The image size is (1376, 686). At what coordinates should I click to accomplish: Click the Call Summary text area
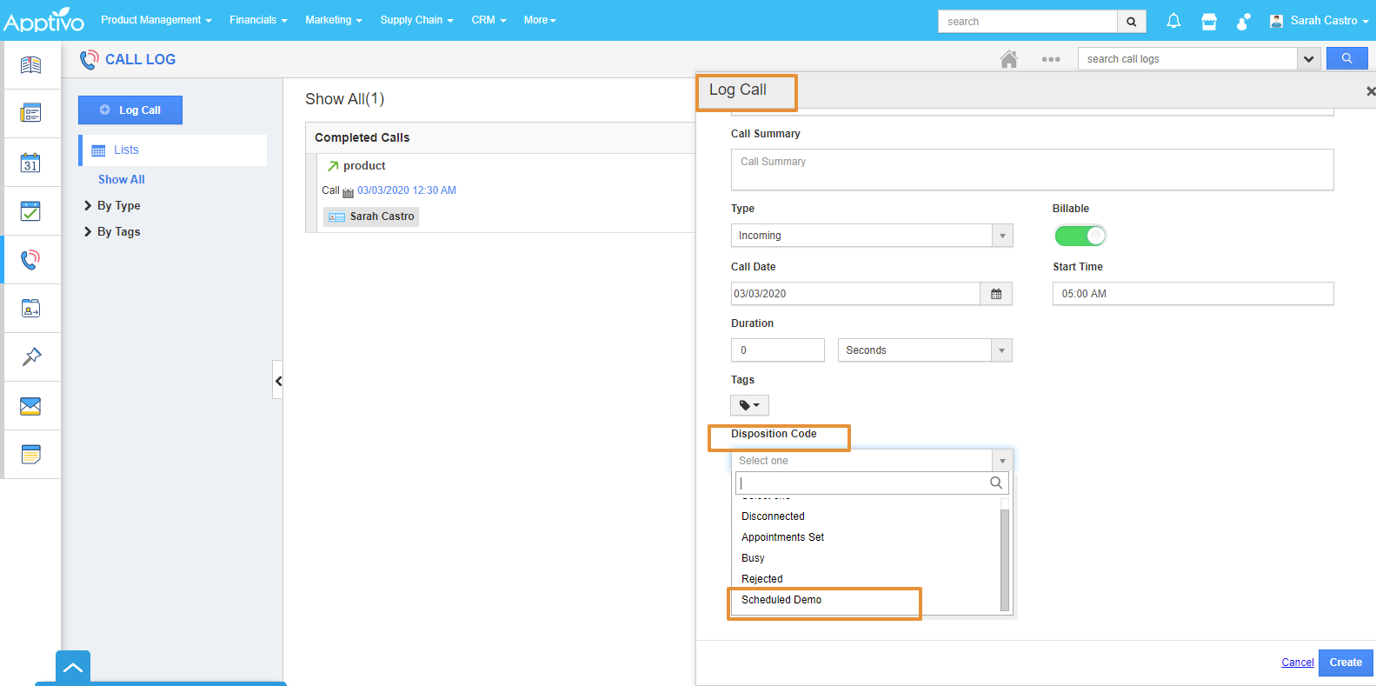pyautogui.click(x=1032, y=170)
